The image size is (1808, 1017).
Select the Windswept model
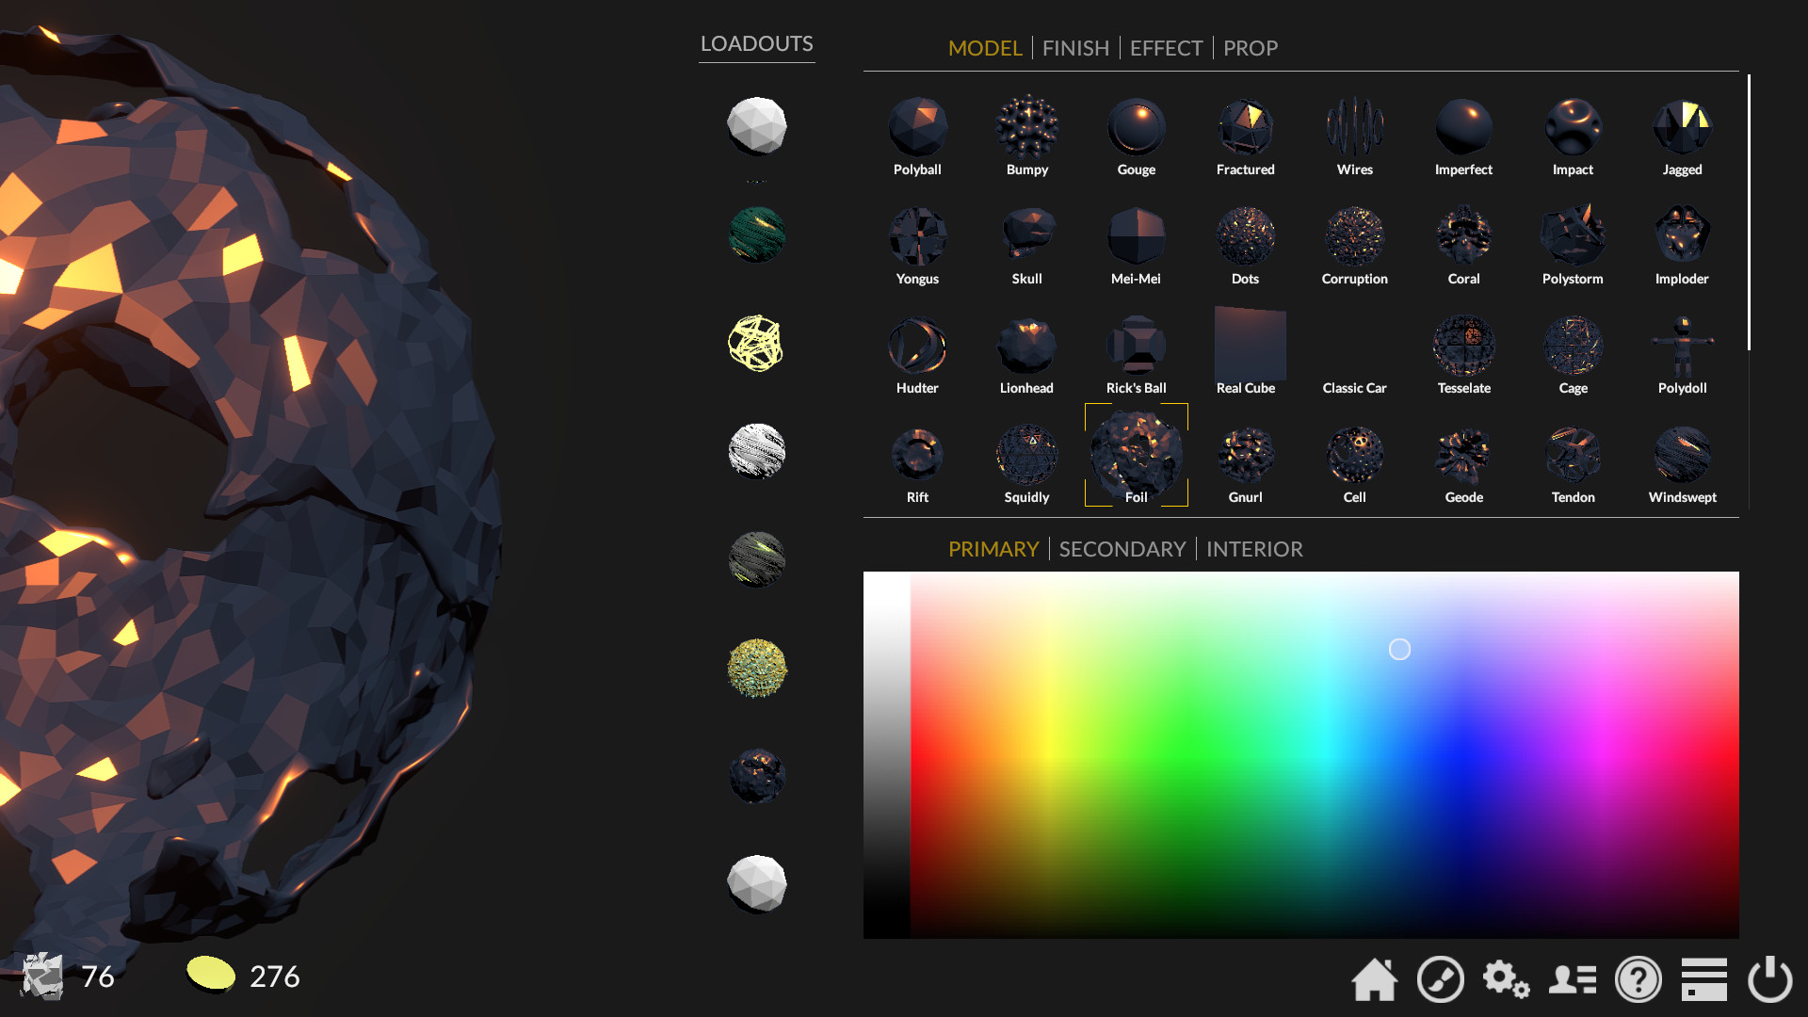(x=1682, y=455)
